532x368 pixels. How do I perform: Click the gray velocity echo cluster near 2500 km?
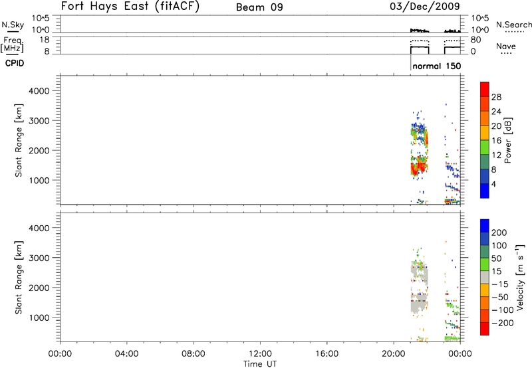click(420, 274)
